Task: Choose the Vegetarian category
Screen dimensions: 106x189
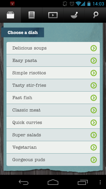Action: [53, 147]
